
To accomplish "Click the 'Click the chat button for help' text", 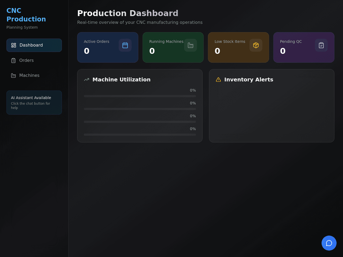I will [31, 105].
